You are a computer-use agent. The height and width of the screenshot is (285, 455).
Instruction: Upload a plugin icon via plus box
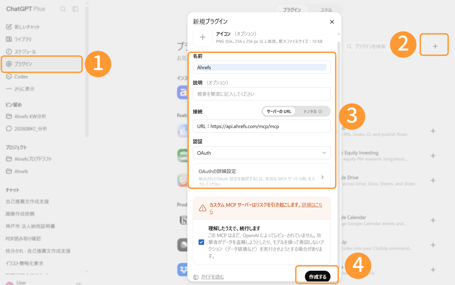tap(203, 37)
